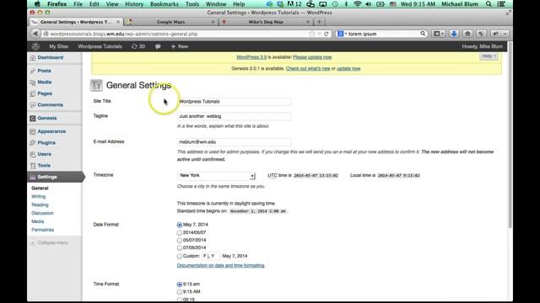
Task: Click the comments bubble in admin bar
Action: 158,46
